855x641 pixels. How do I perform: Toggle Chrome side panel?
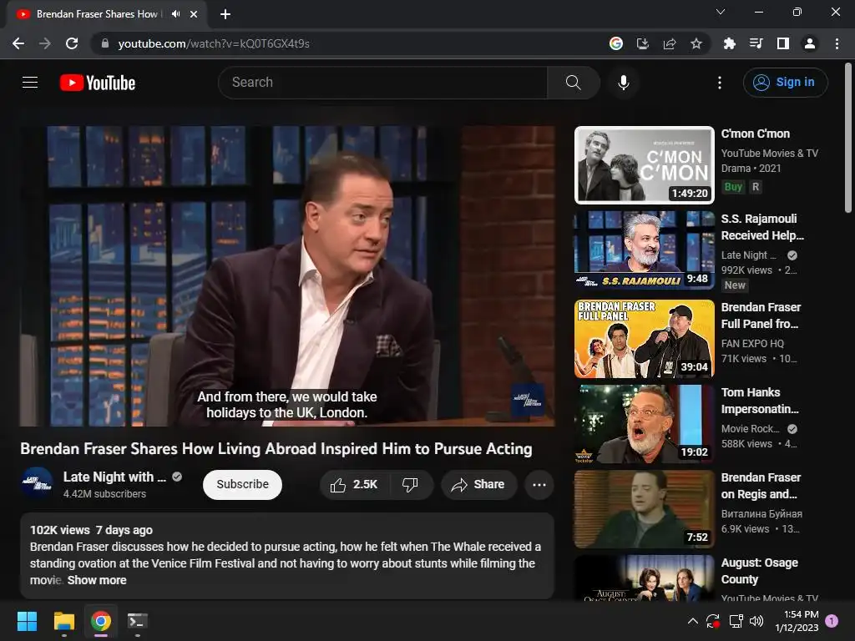(x=783, y=43)
